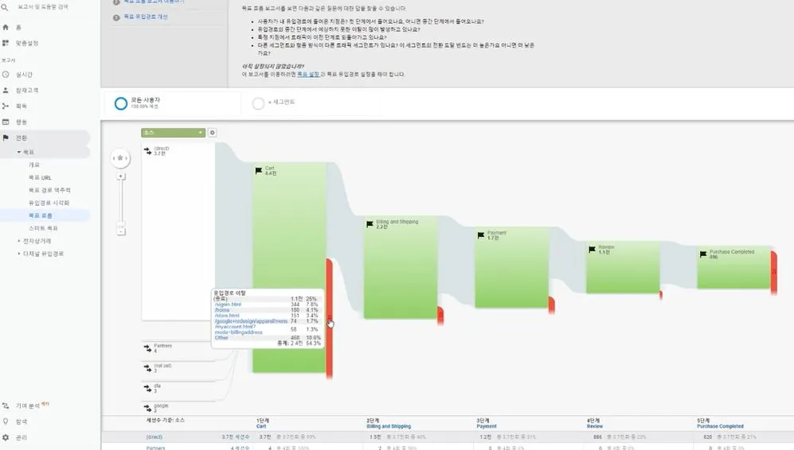Screen dimensions: 794x450
Task: Click Review column header in table
Action: (595, 426)
